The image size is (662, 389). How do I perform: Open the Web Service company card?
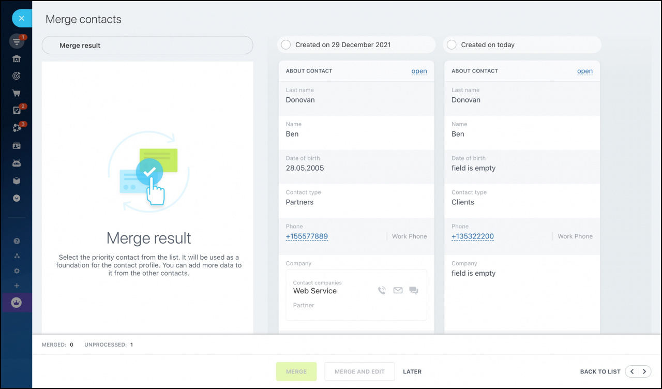click(x=356, y=295)
